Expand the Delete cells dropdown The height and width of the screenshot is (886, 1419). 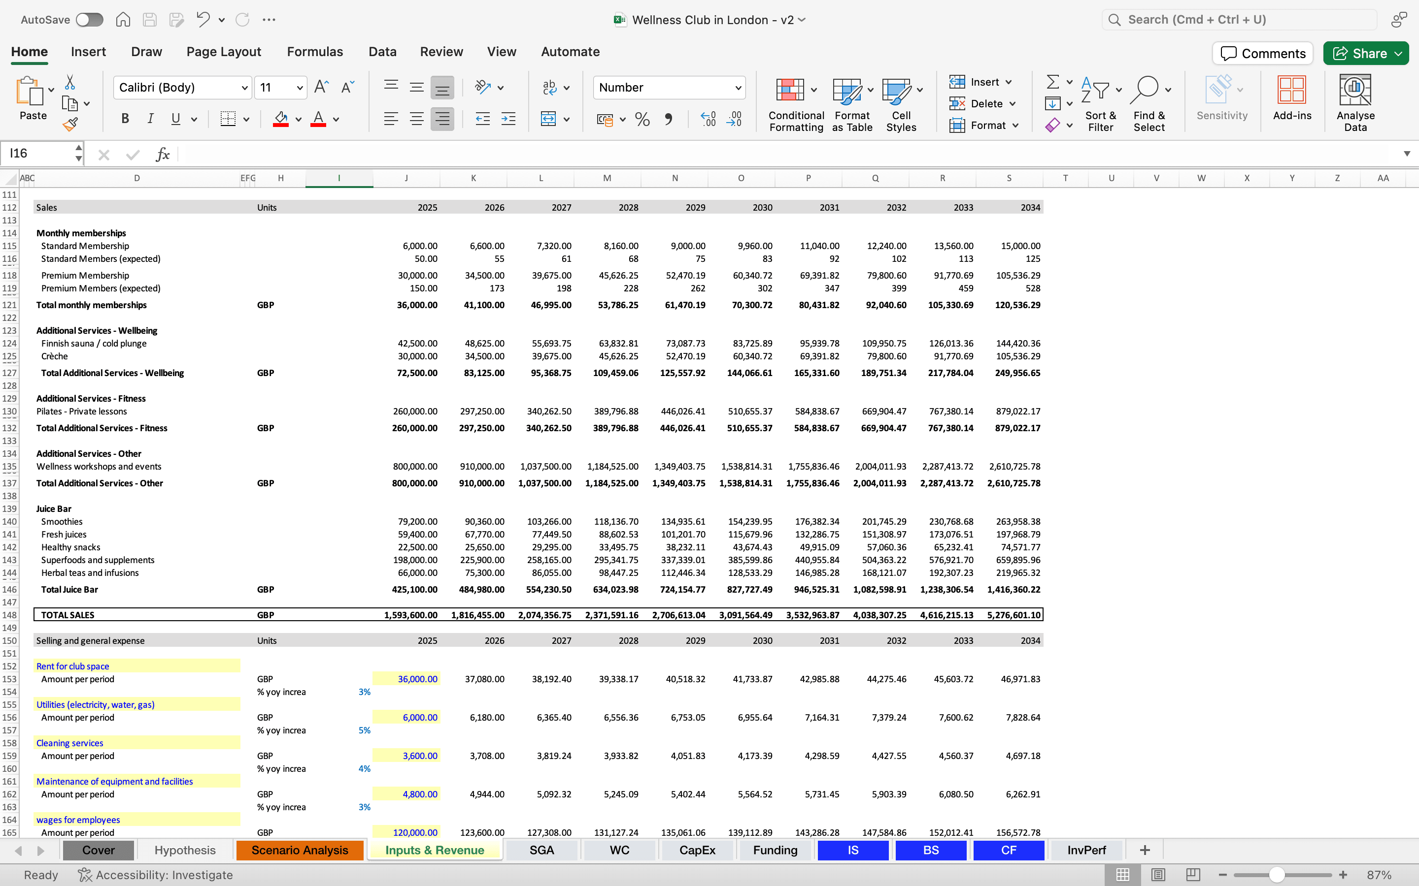[1013, 104]
